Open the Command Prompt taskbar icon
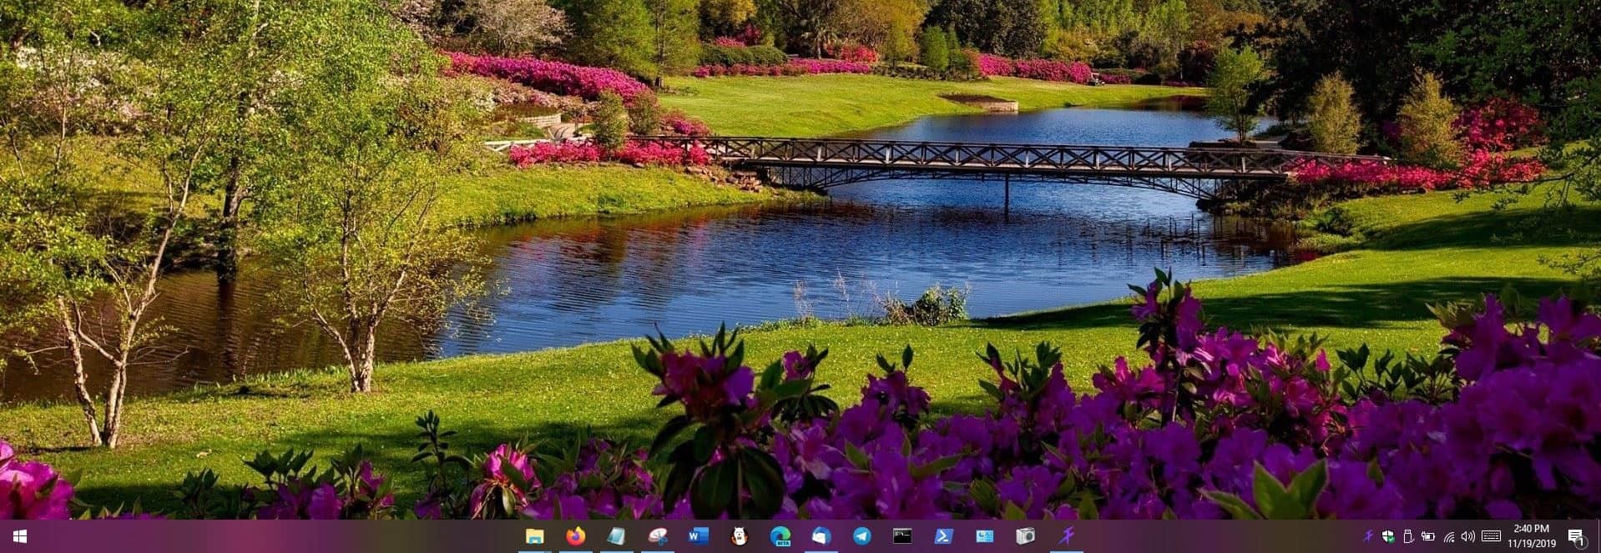 (902, 536)
